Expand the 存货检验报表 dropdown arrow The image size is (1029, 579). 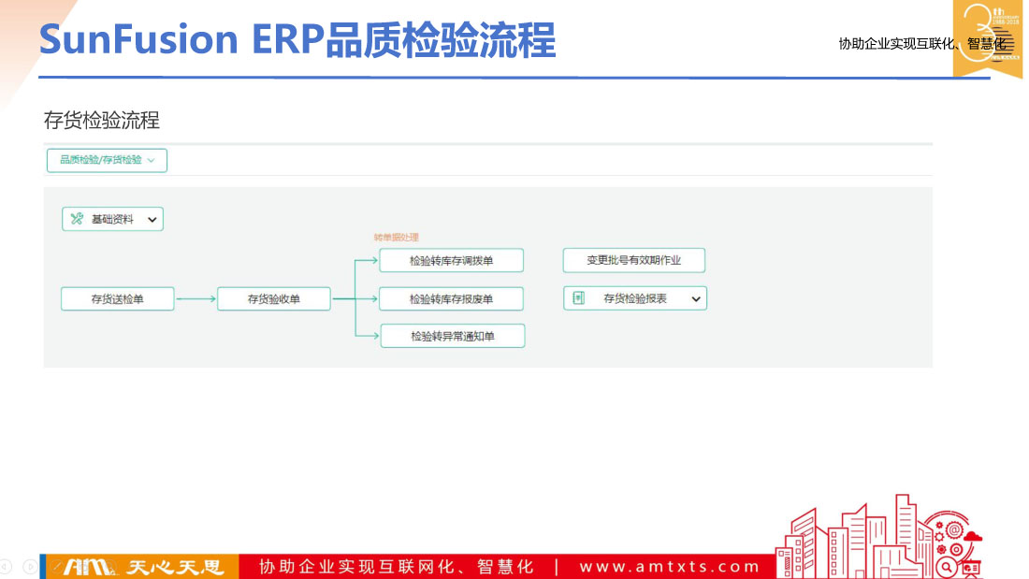pyautogui.click(x=695, y=298)
